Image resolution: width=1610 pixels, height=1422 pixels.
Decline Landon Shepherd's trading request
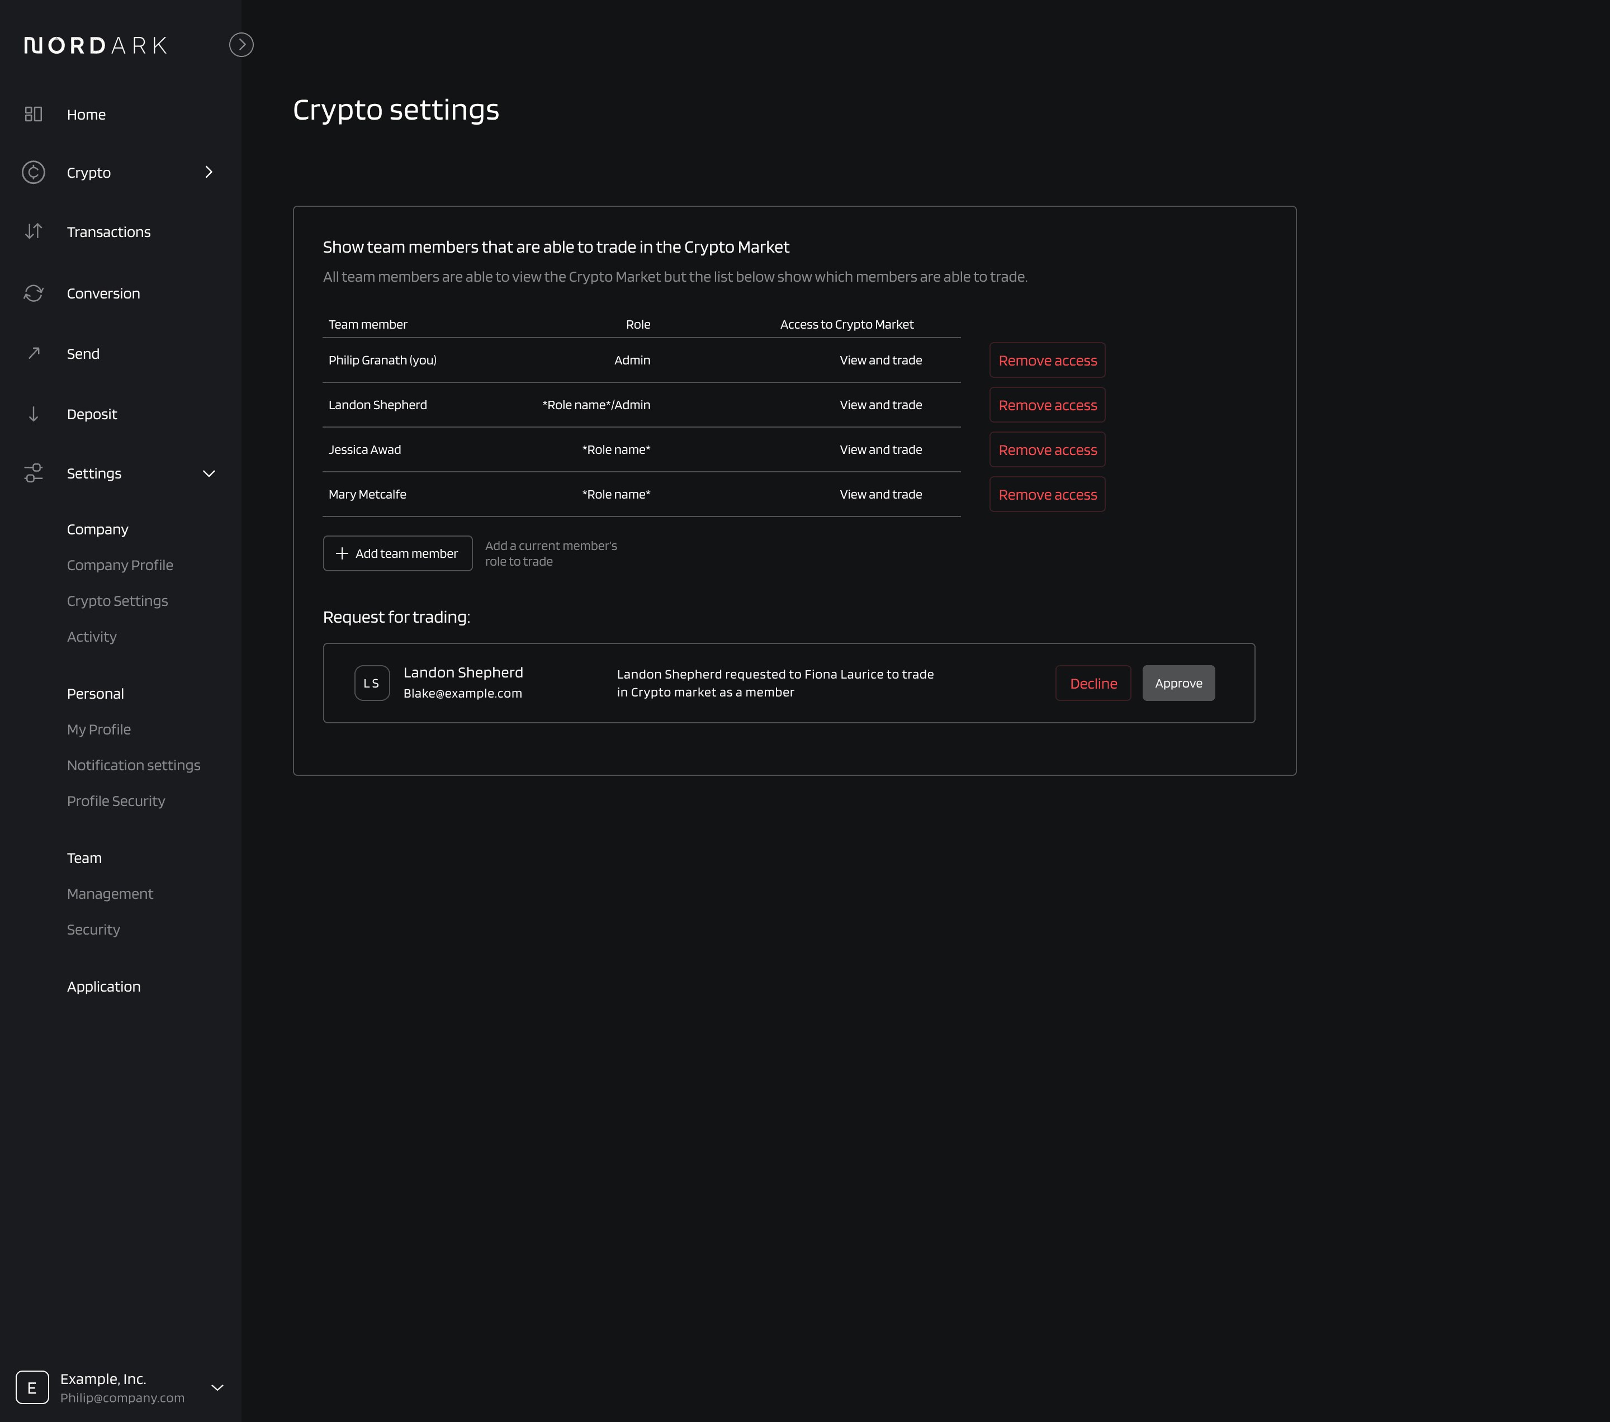click(x=1092, y=682)
